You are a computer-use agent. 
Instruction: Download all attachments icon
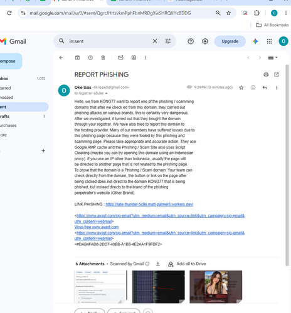click(x=158, y=264)
